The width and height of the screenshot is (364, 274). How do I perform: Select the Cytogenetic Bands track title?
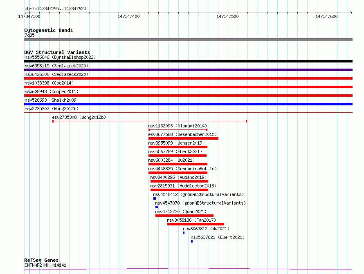(x=49, y=30)
